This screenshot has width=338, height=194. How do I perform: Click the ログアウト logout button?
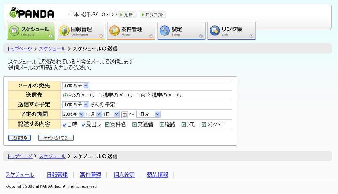[x=153, y=15]
